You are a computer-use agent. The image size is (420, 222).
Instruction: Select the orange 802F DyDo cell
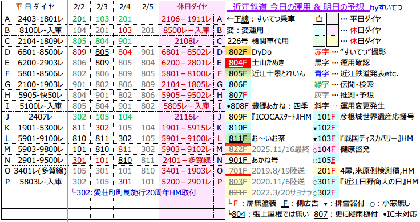point(238,52)
